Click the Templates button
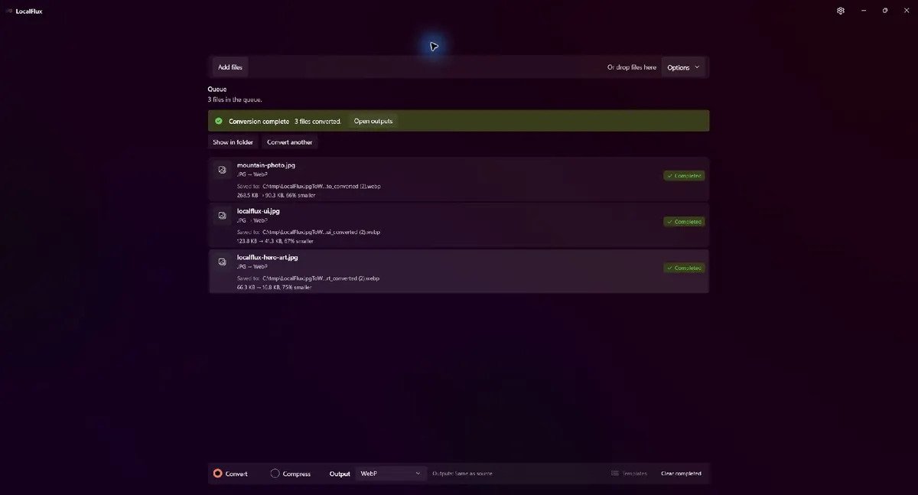Image resolution: width=918 pixels, height=495 pixels. tap(629, 474)
